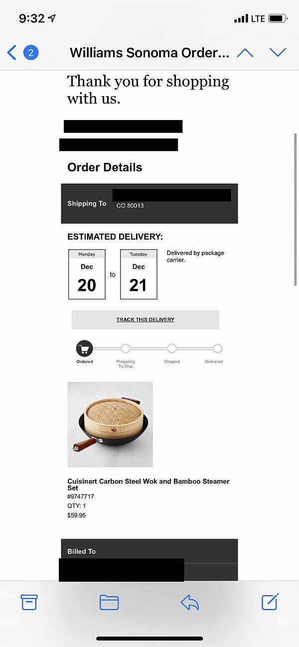Image resolution: width=299 pixels, height=647 pixels.
Task: Tap the Shipping To address bar
Action: point(149,203)
